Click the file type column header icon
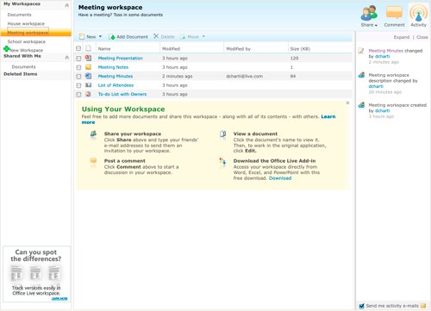Image resolution: width=431 pixels, height=311 pixels. [88, 48]
